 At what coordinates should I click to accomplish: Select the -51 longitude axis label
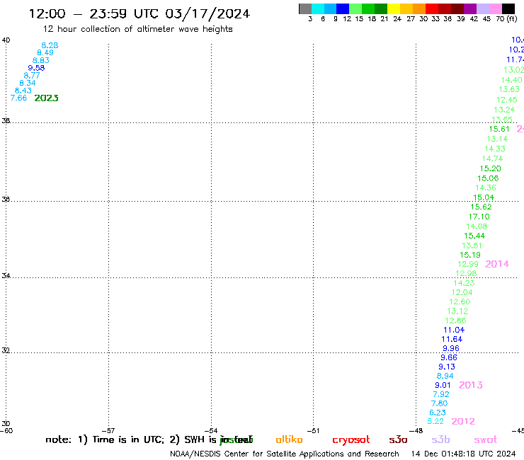[x=313, y=430]
